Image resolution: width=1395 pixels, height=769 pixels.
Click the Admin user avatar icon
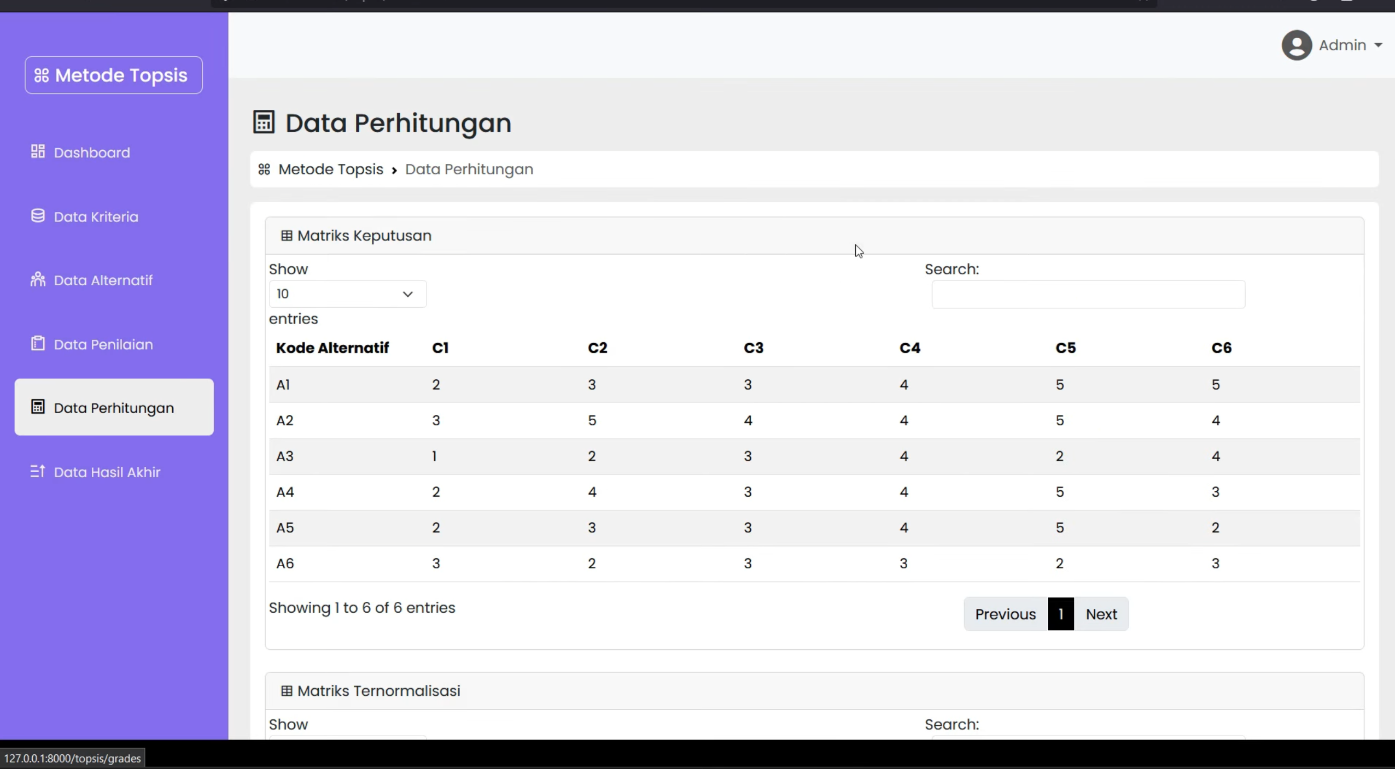1297,45
